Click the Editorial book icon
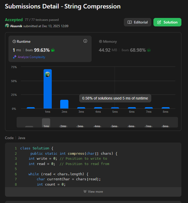Viewport: 188px width, 203px height. (x=130, y=22)
